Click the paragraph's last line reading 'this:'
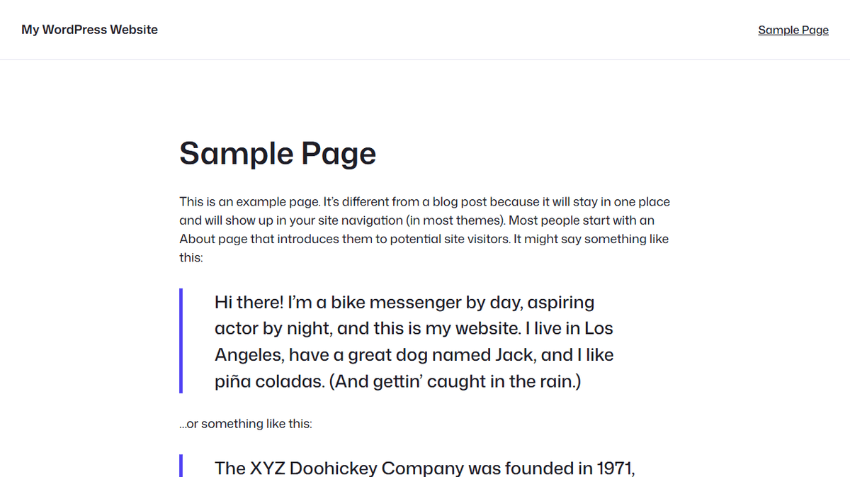The width and height of the screenshot is (850, 477). [x=191, y=257]
